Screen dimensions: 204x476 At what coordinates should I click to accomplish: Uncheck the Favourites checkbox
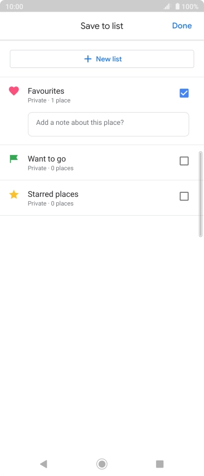tap(184, 93)
